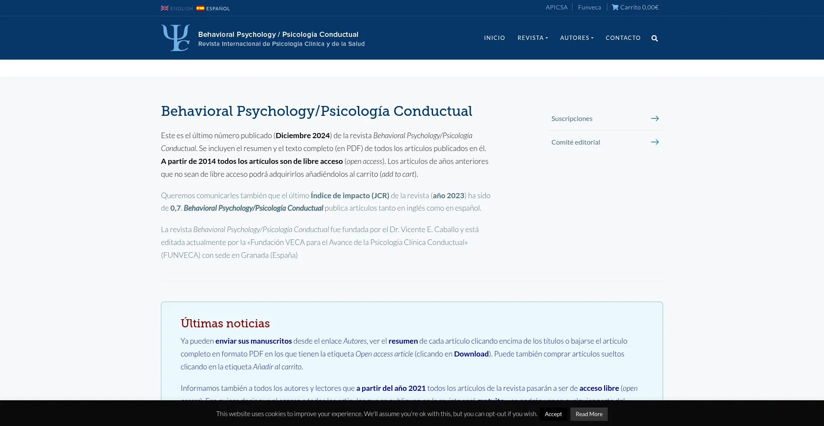Click 'acceso libre' link

(599, 388)
